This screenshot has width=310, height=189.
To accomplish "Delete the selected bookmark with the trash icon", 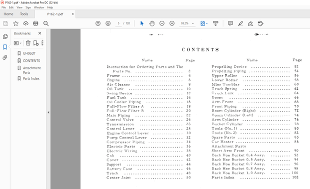I will [x=28, y=43].
